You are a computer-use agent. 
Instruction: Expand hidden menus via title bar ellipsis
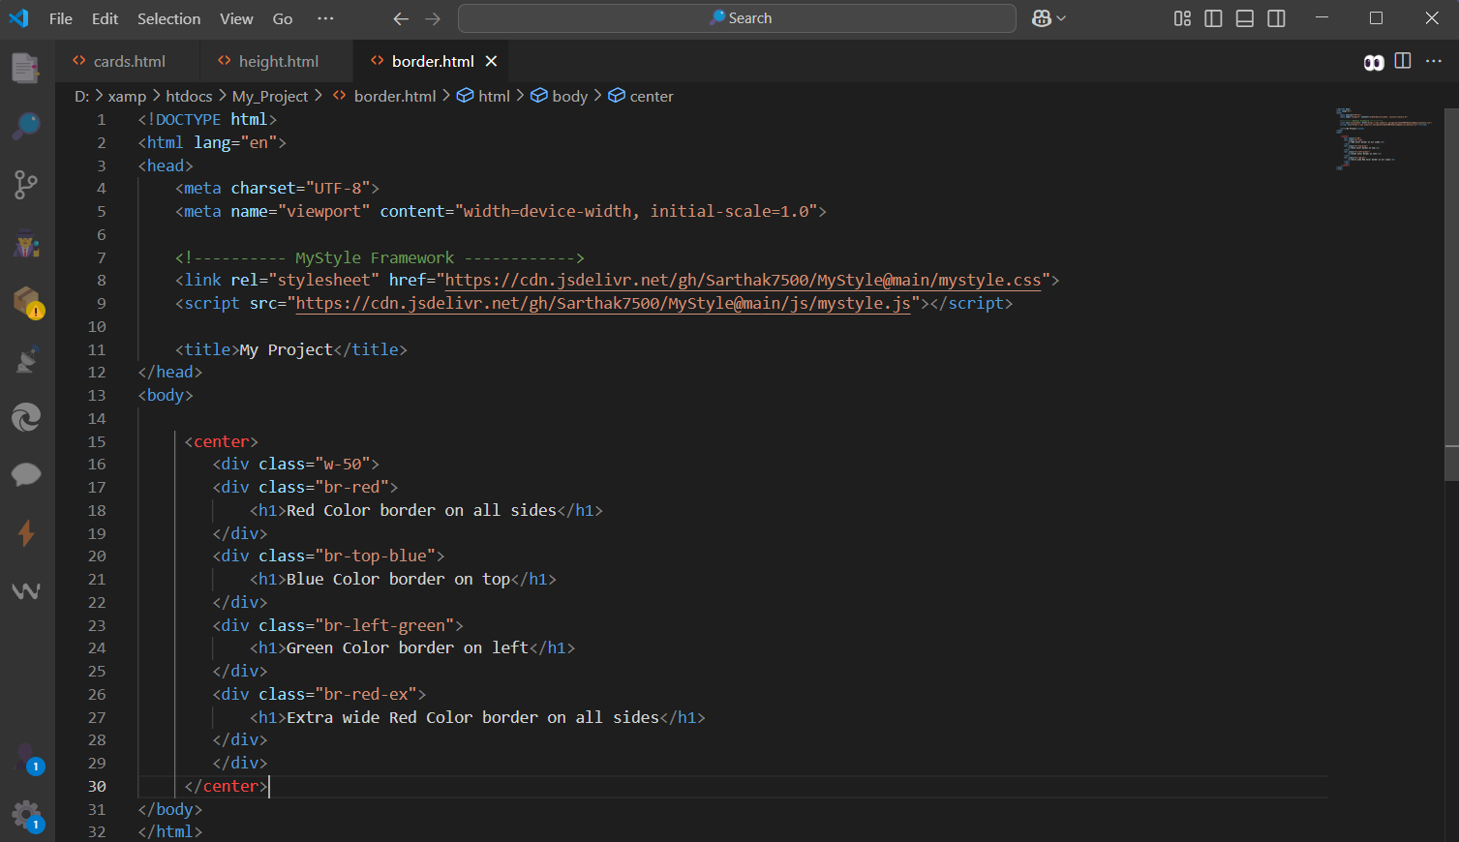(325, 18)
